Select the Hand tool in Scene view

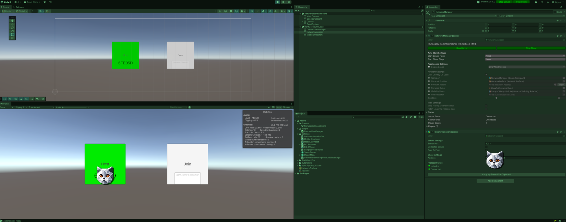12,21
